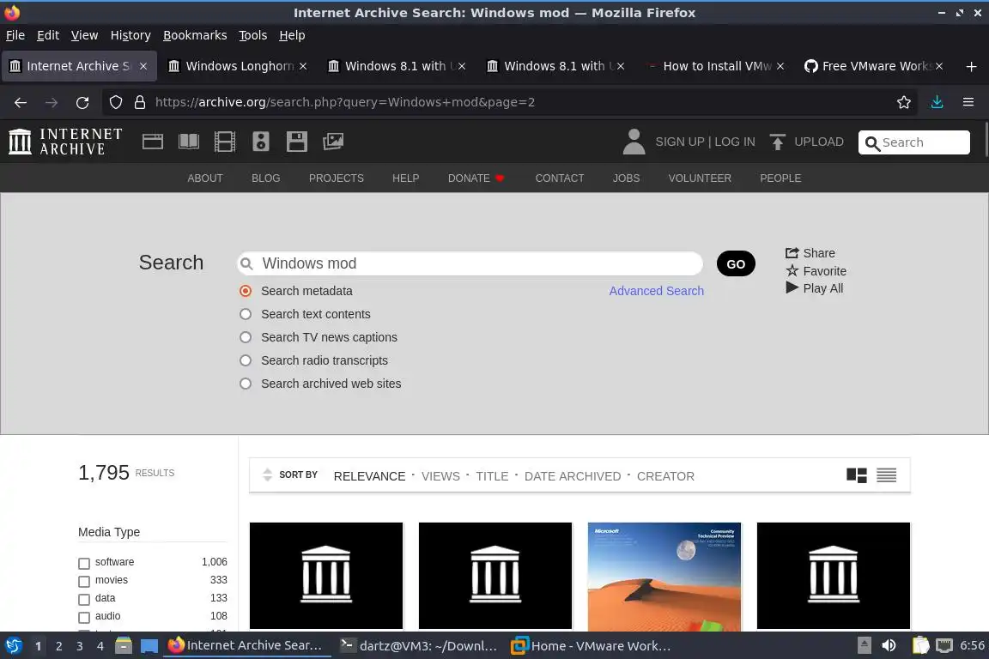The width and height of the screenshot is (989, 659).
Task: Click the GO search button
Action: point(736,263)
